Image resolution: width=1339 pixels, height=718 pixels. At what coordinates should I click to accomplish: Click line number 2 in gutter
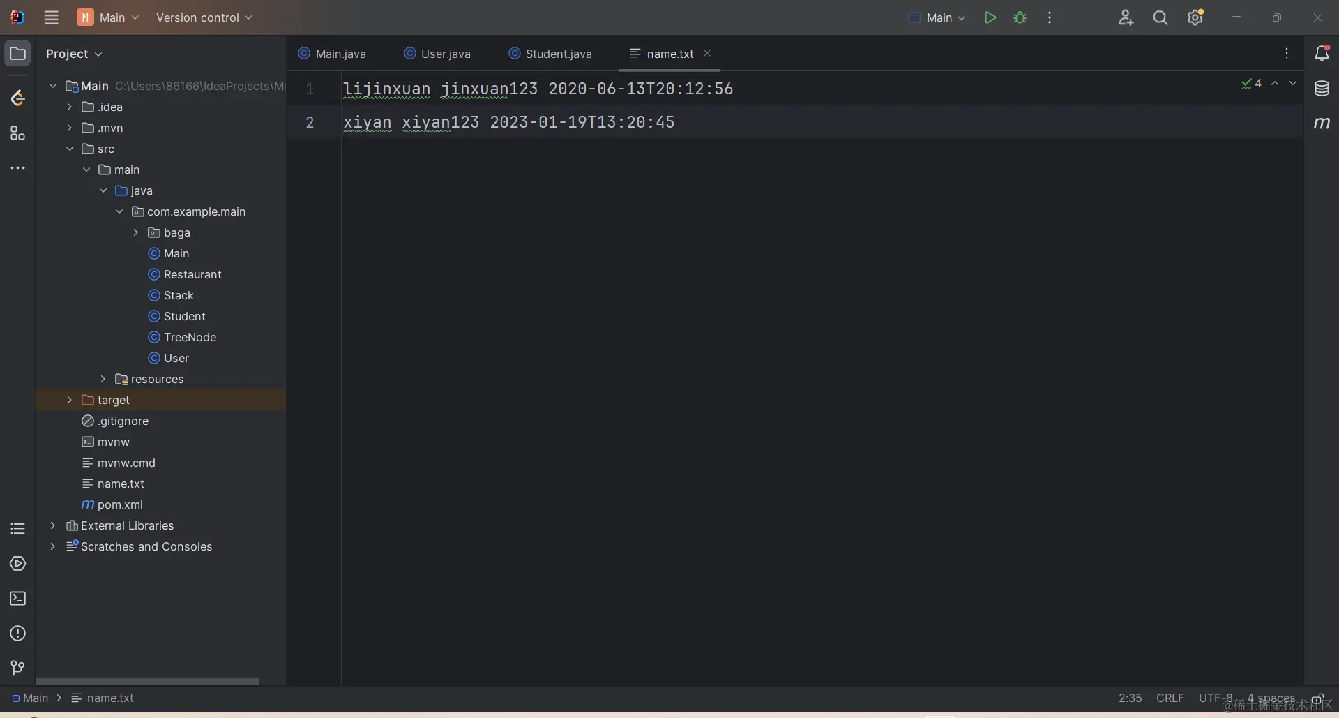point(310,122)
